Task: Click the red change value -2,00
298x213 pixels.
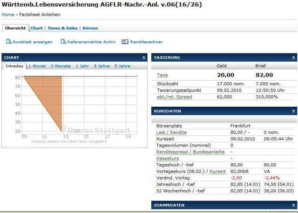Action: click(236, 178)
